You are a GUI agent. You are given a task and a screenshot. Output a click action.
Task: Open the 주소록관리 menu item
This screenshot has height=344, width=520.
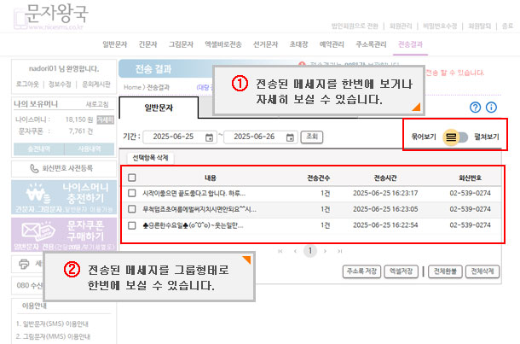tap(372, 44)
